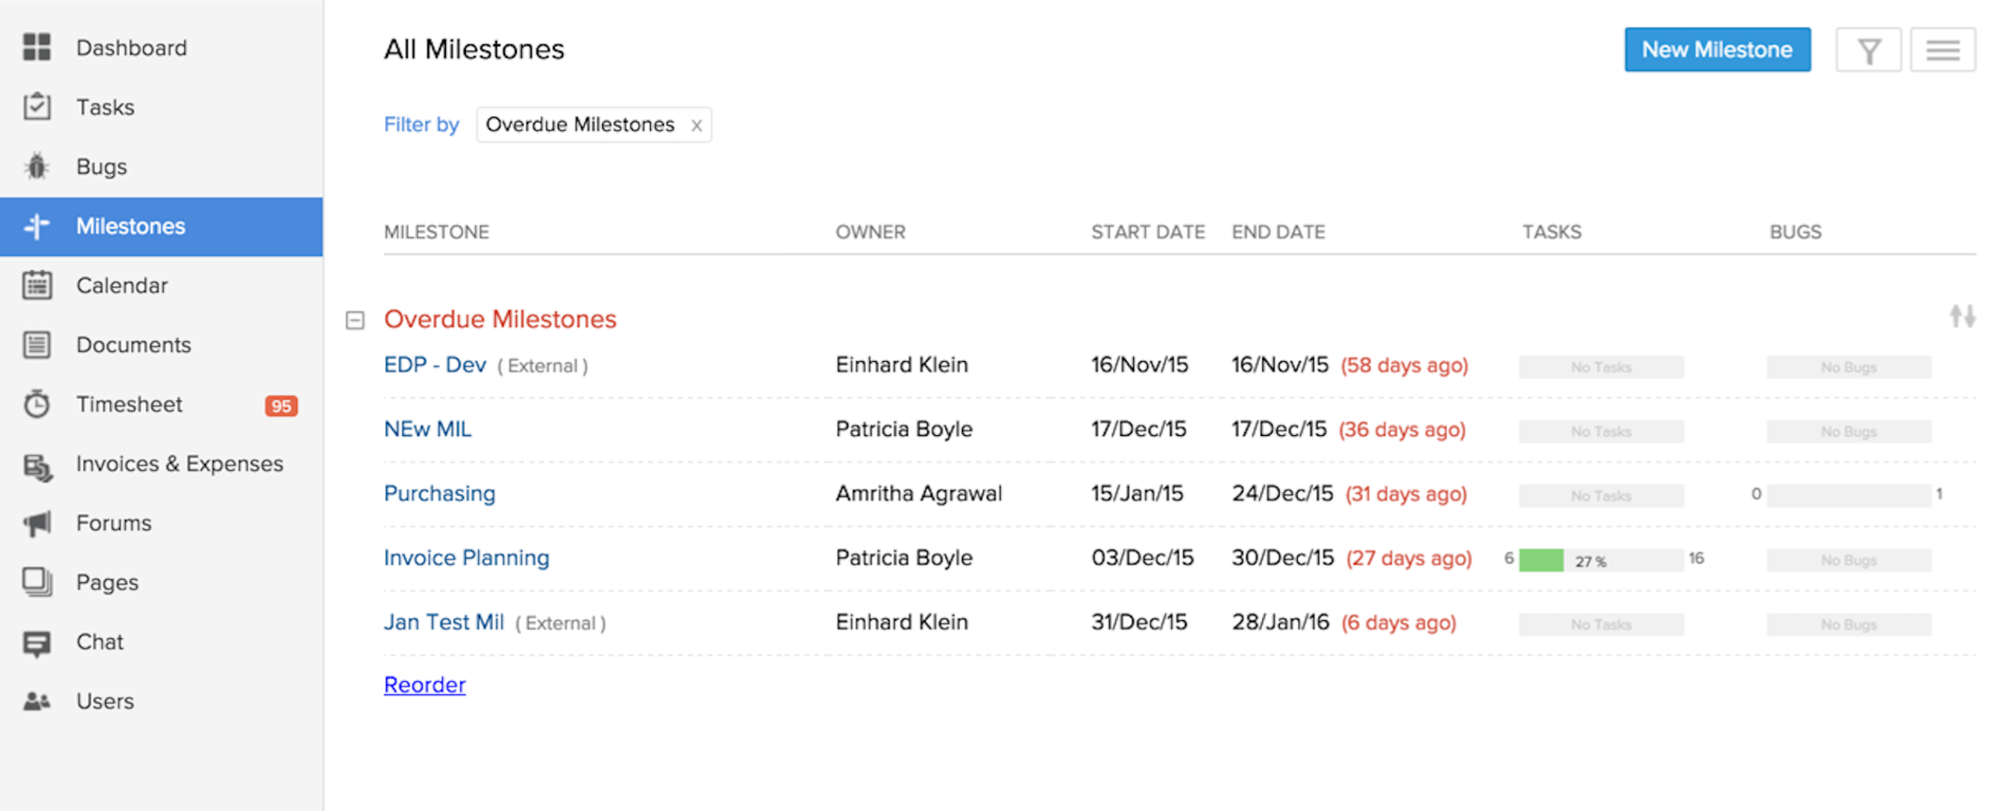Screen dimensions: 1993x811
Task: Select the Bugs beetle icon
Action: pos(37,166)
